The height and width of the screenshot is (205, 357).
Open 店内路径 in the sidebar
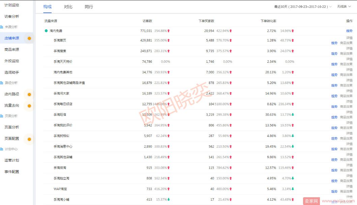pos(11,94)
